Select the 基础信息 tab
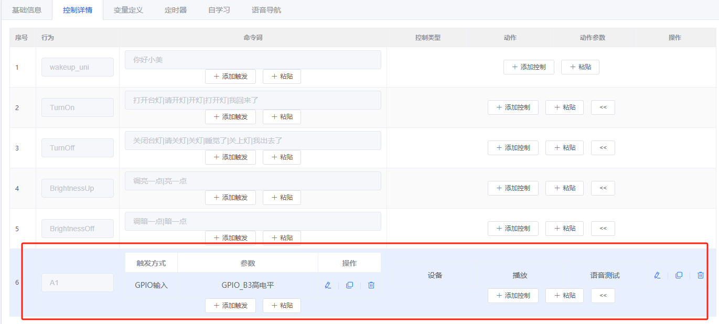This screenshot has height=324, width=719. pos(27,10)
